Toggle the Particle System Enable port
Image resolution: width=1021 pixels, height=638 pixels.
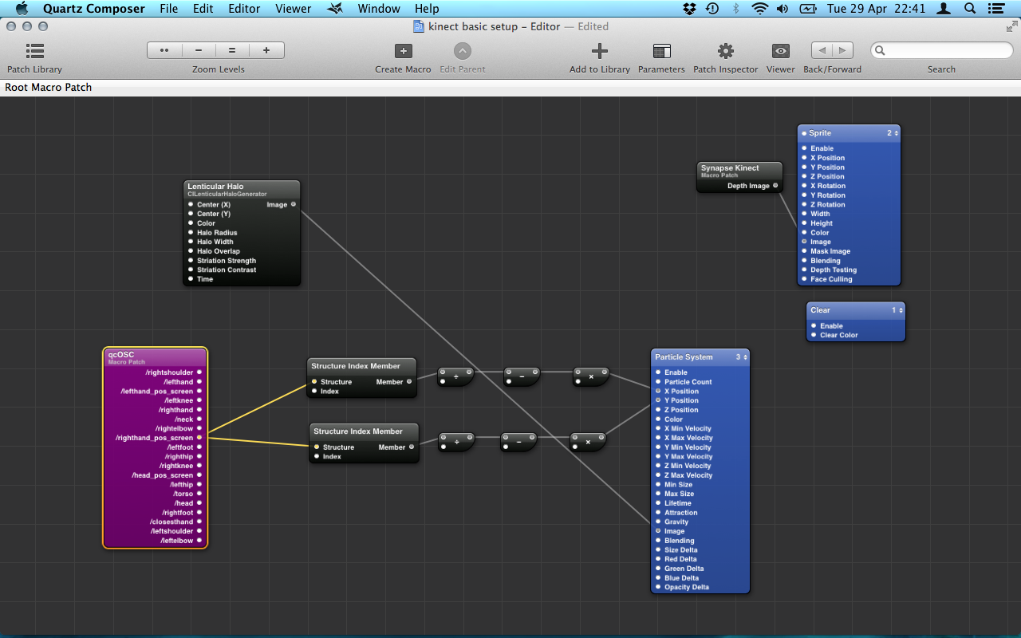point(658,372)
